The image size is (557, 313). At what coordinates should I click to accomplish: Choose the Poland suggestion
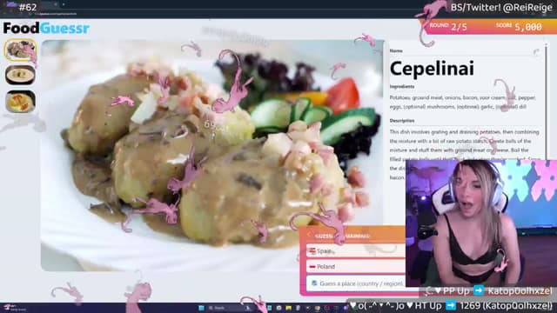(355, 266)
